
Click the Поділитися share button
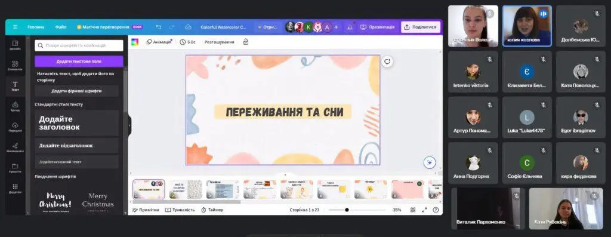(421, 27)
